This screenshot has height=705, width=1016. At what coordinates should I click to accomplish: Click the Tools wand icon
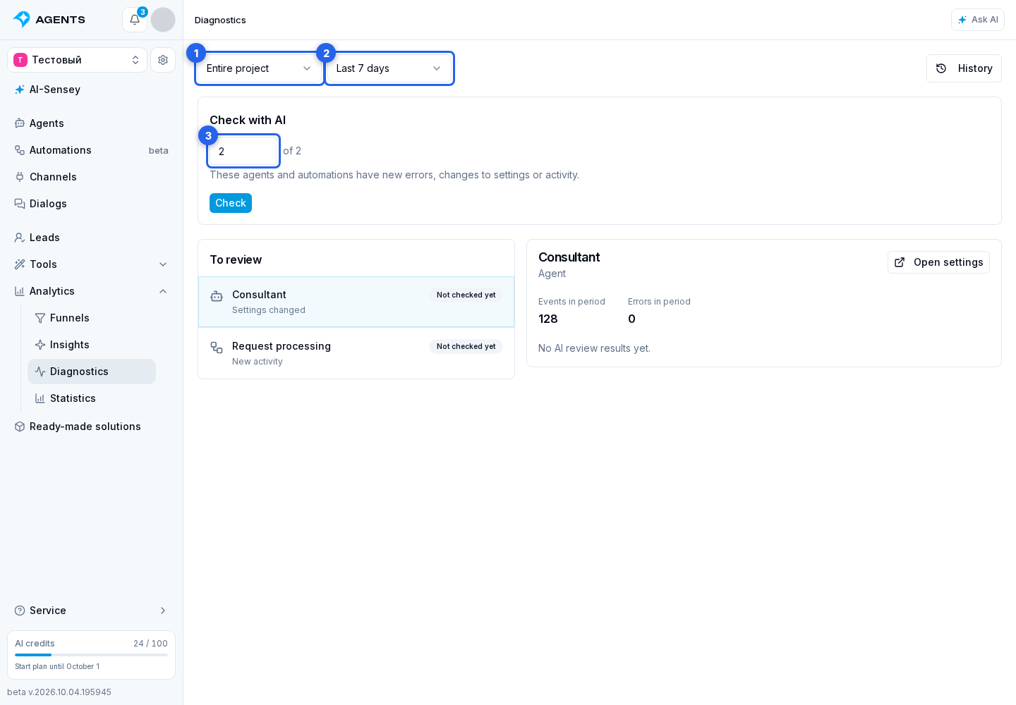pyautogui.click(x=20, y=264)
